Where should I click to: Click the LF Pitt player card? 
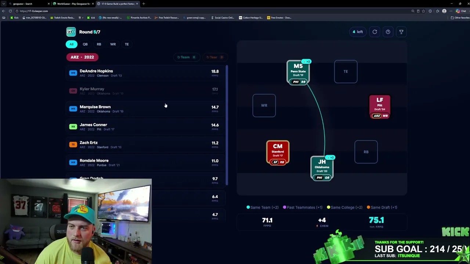380,107
